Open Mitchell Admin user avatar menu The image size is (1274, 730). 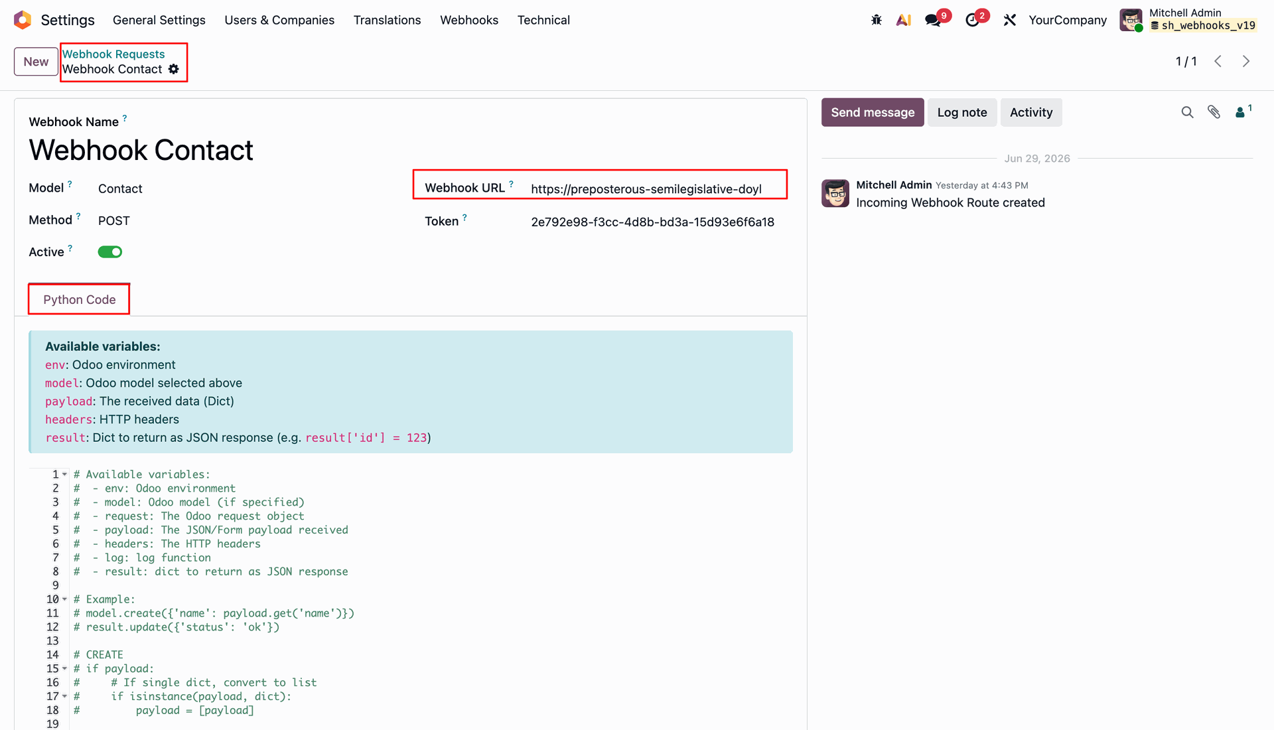(x=1131, y=20)
